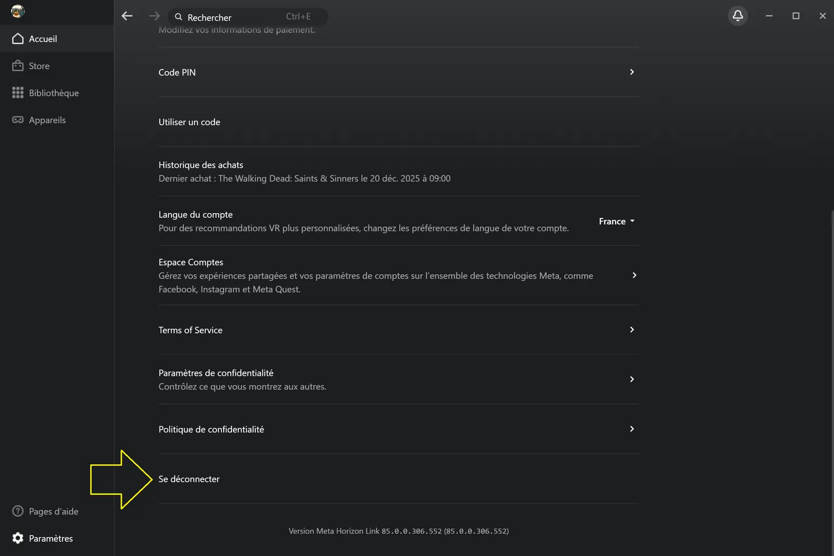Open Historique des achats
The image size is (834, 556).
click(201, 165)
